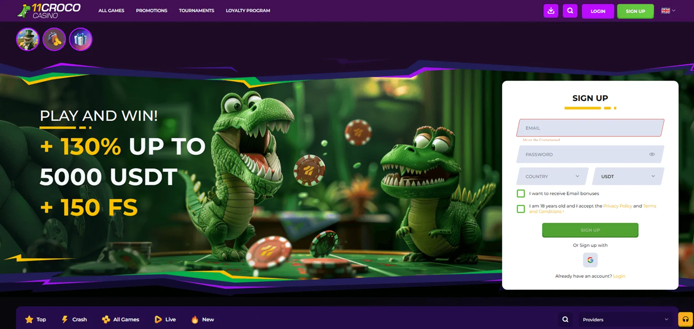Toggle password visibility eye icon
694x329 pixels.
[x=652, y=154]
